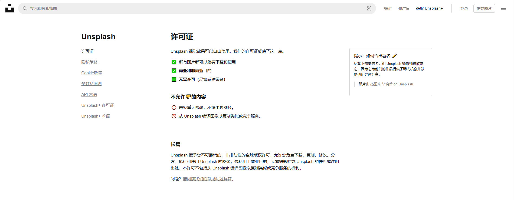
Task: Select 许可证 in the sidebar
Action: pyautogui.click(x=87, y=51)
